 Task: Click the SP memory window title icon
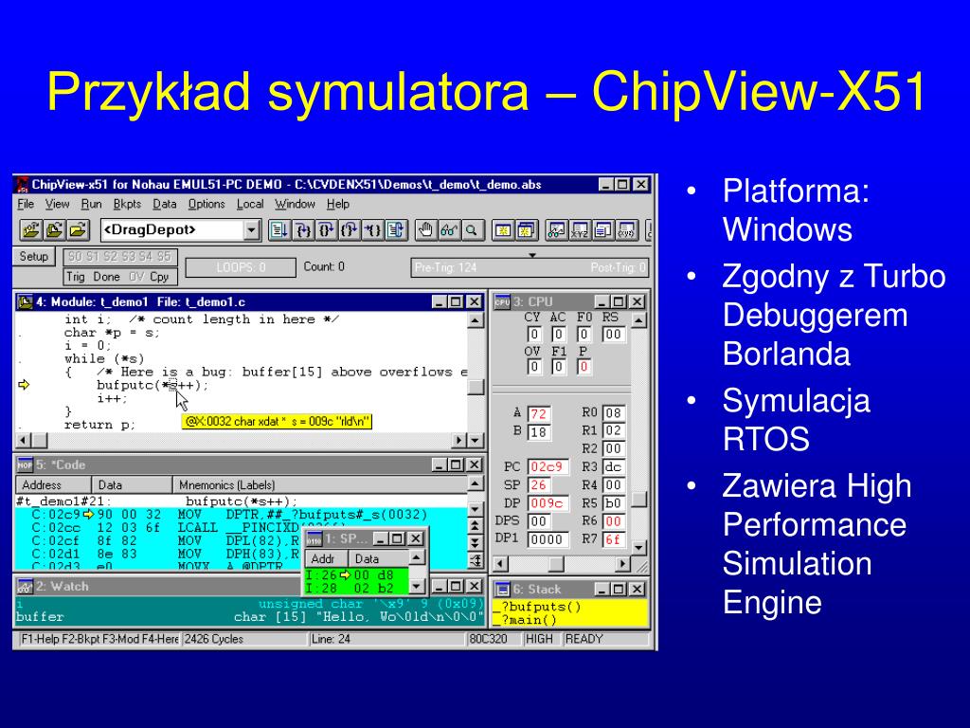[x=314, y=538]
